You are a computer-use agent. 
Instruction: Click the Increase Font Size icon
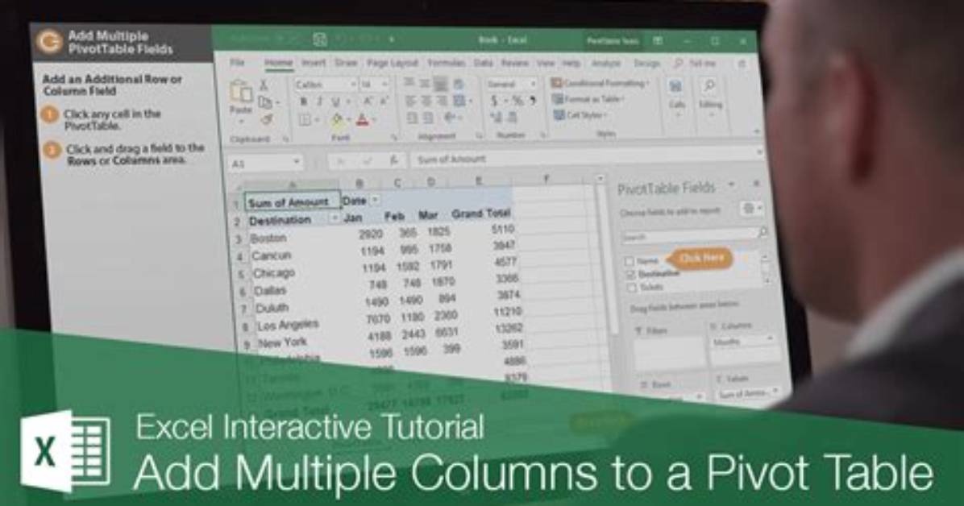tap(368, 102)
